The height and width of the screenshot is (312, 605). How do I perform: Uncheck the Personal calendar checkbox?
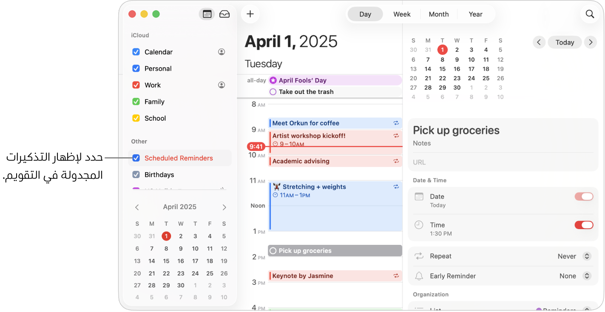(136, 68)
